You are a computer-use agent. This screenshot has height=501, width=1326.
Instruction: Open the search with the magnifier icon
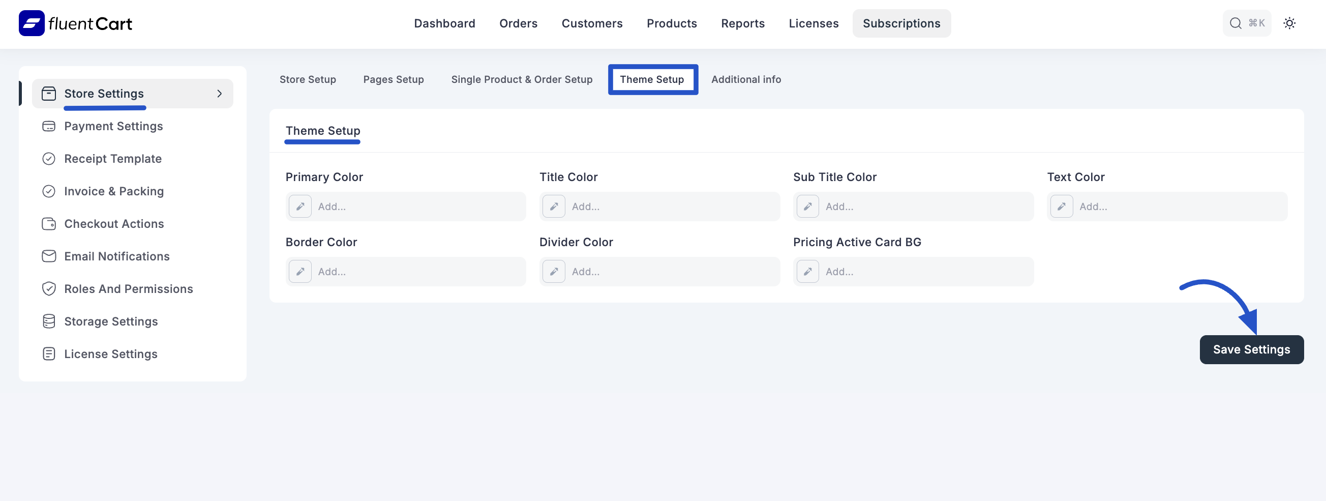[1235, 23]
